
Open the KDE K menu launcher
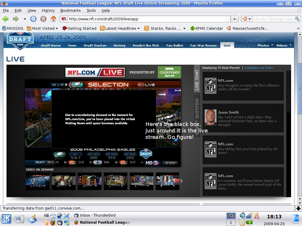click(6, 219)
